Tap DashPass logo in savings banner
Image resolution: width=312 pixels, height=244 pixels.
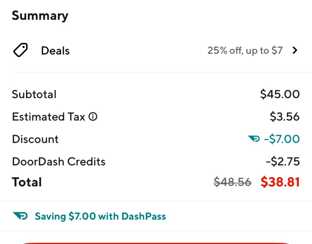point(20,216)
